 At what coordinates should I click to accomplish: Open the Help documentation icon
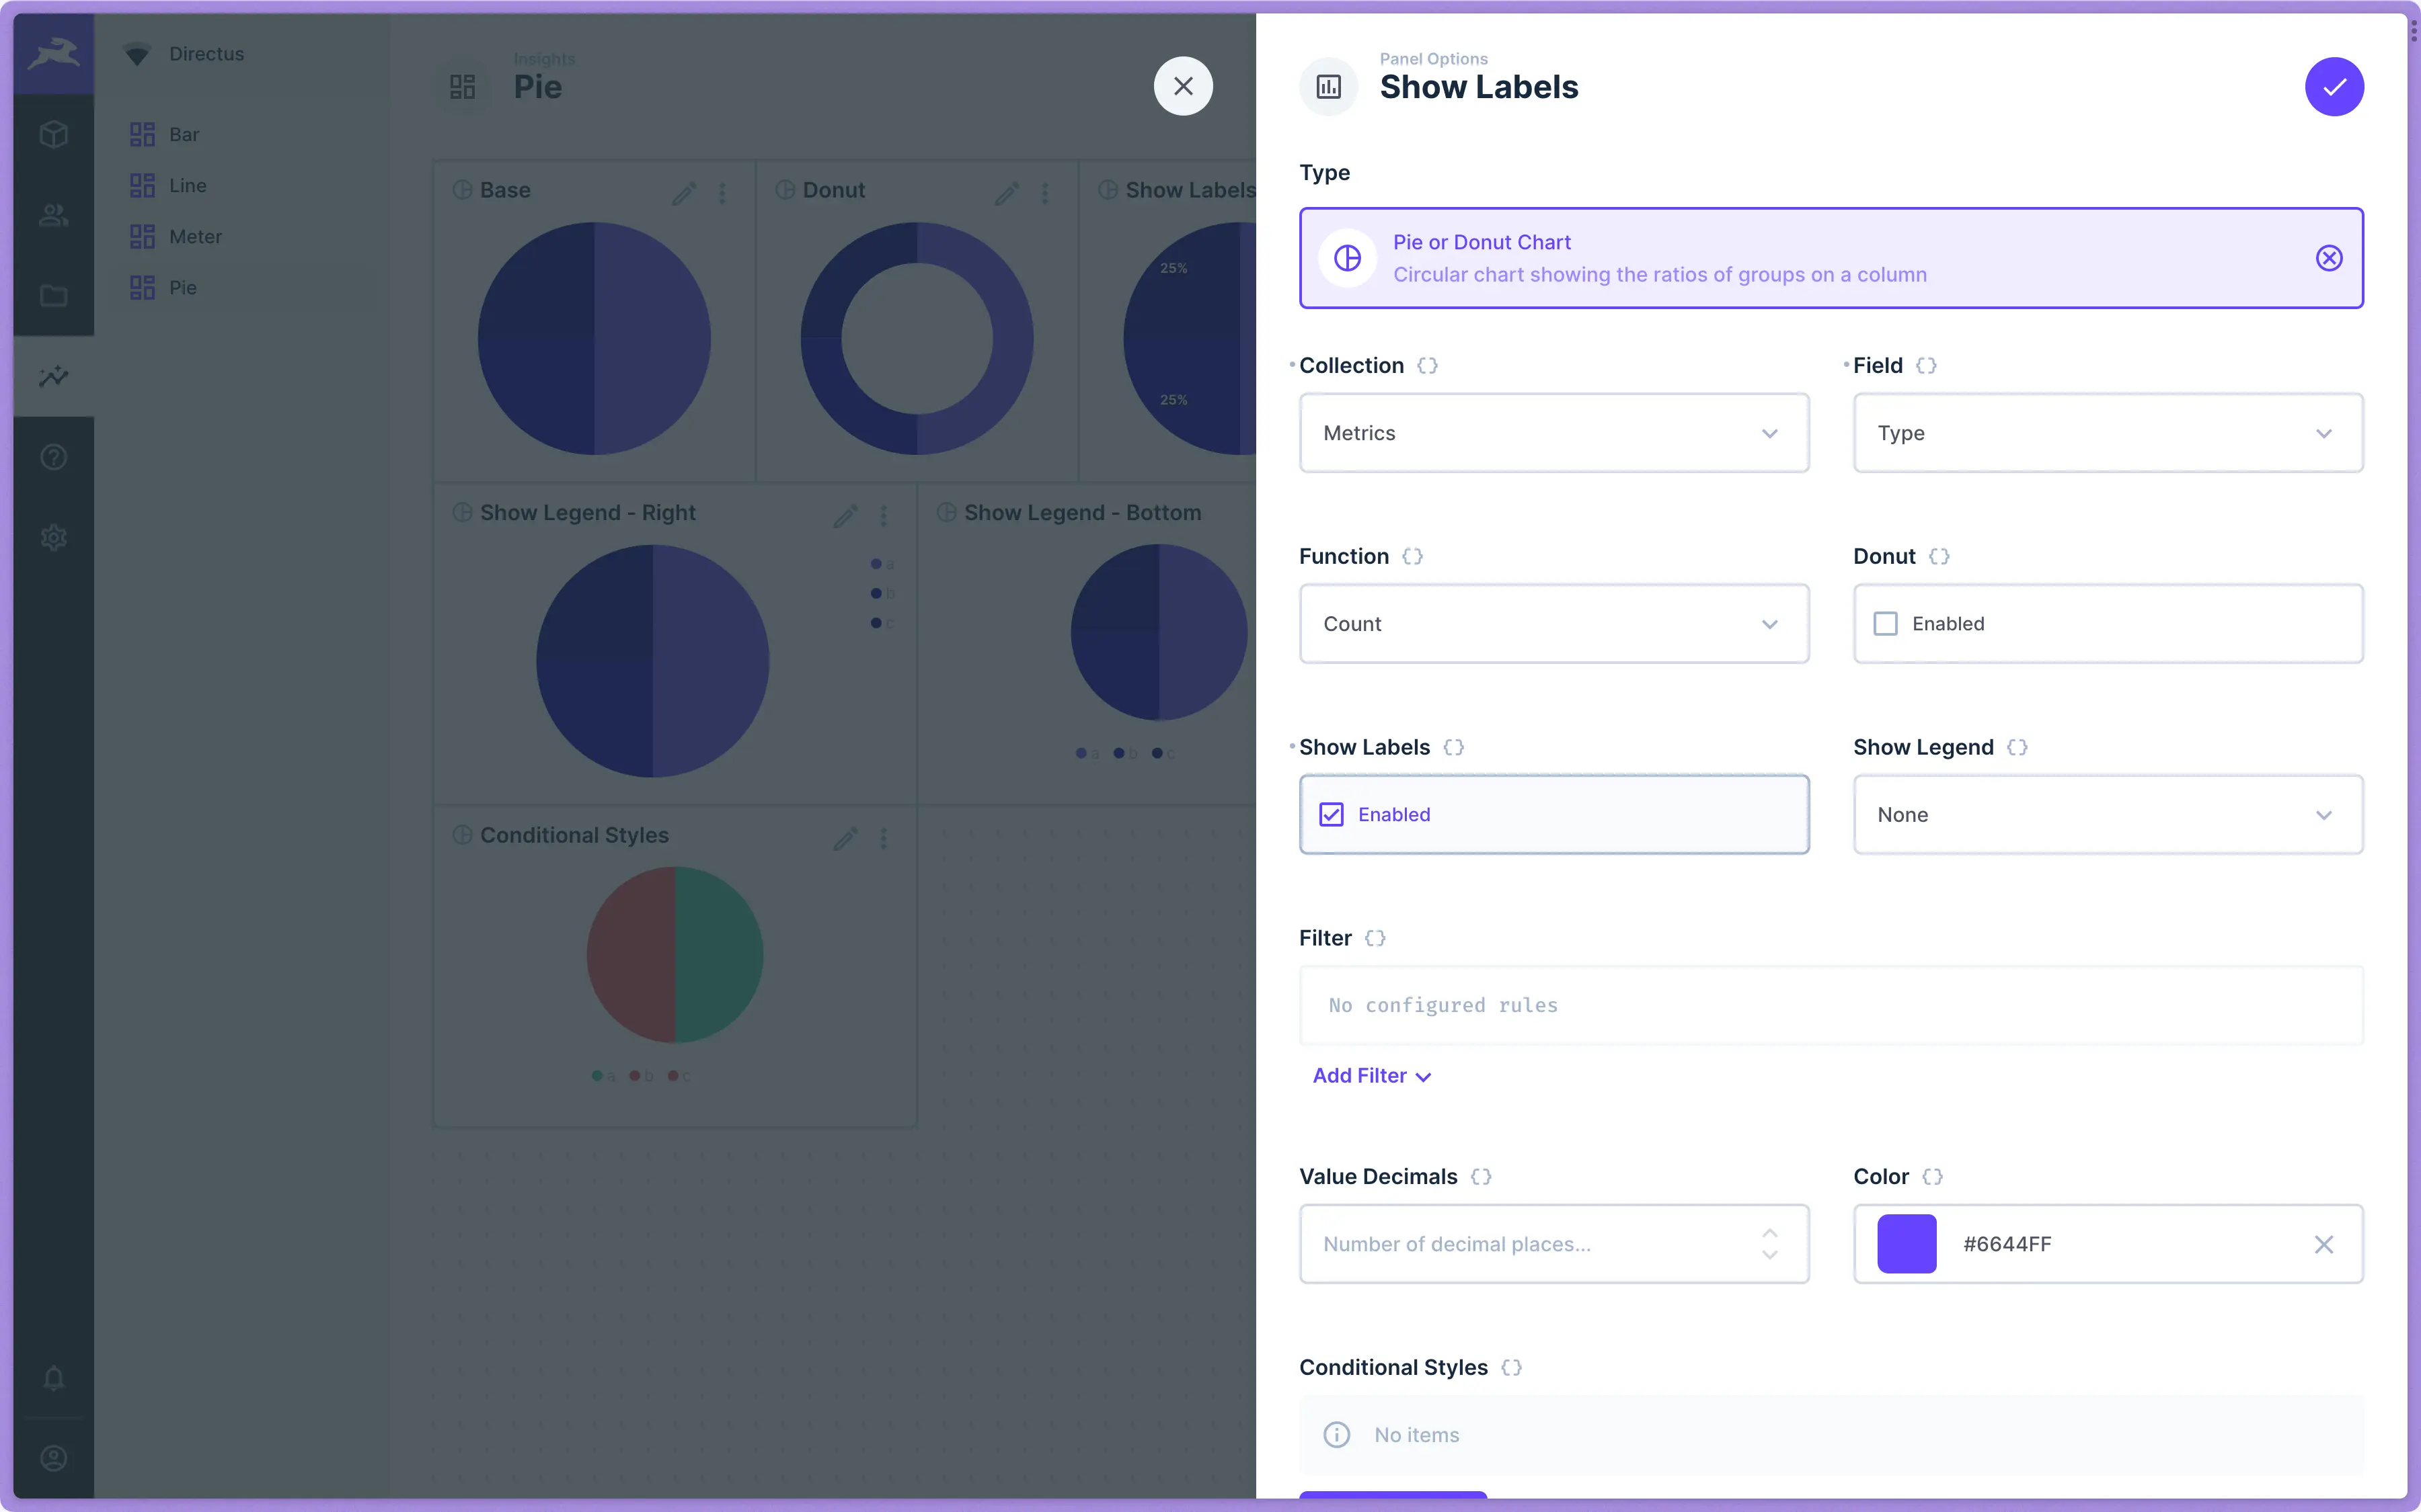[x=52, y=456]
